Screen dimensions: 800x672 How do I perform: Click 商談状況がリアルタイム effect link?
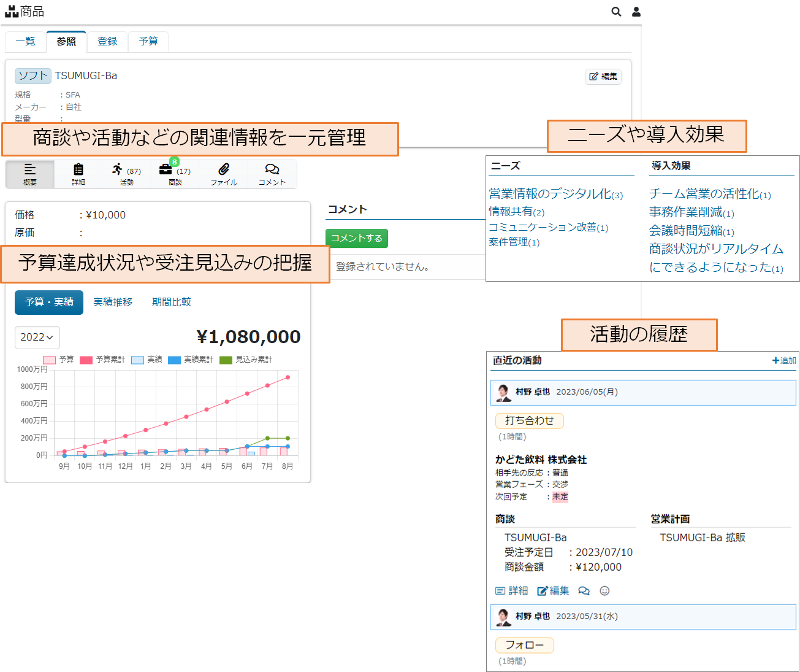[x=716, y=249]
